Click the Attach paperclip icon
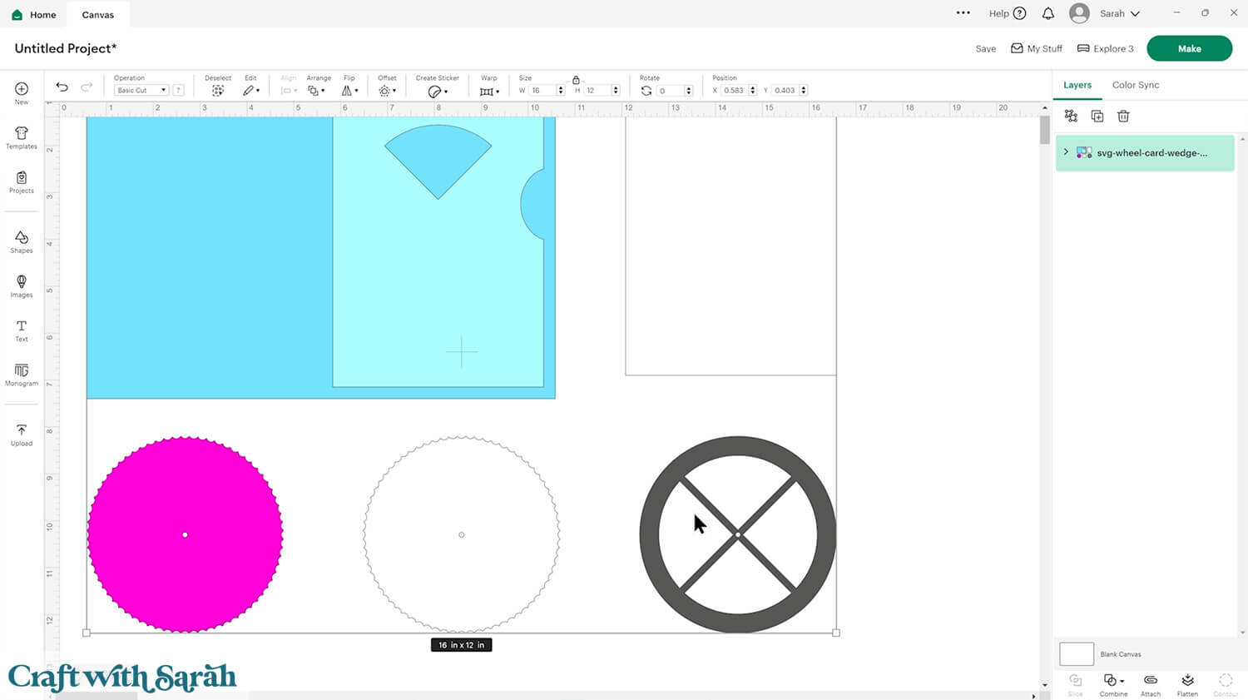The image size is (1248, 700). coord(1151,684)
